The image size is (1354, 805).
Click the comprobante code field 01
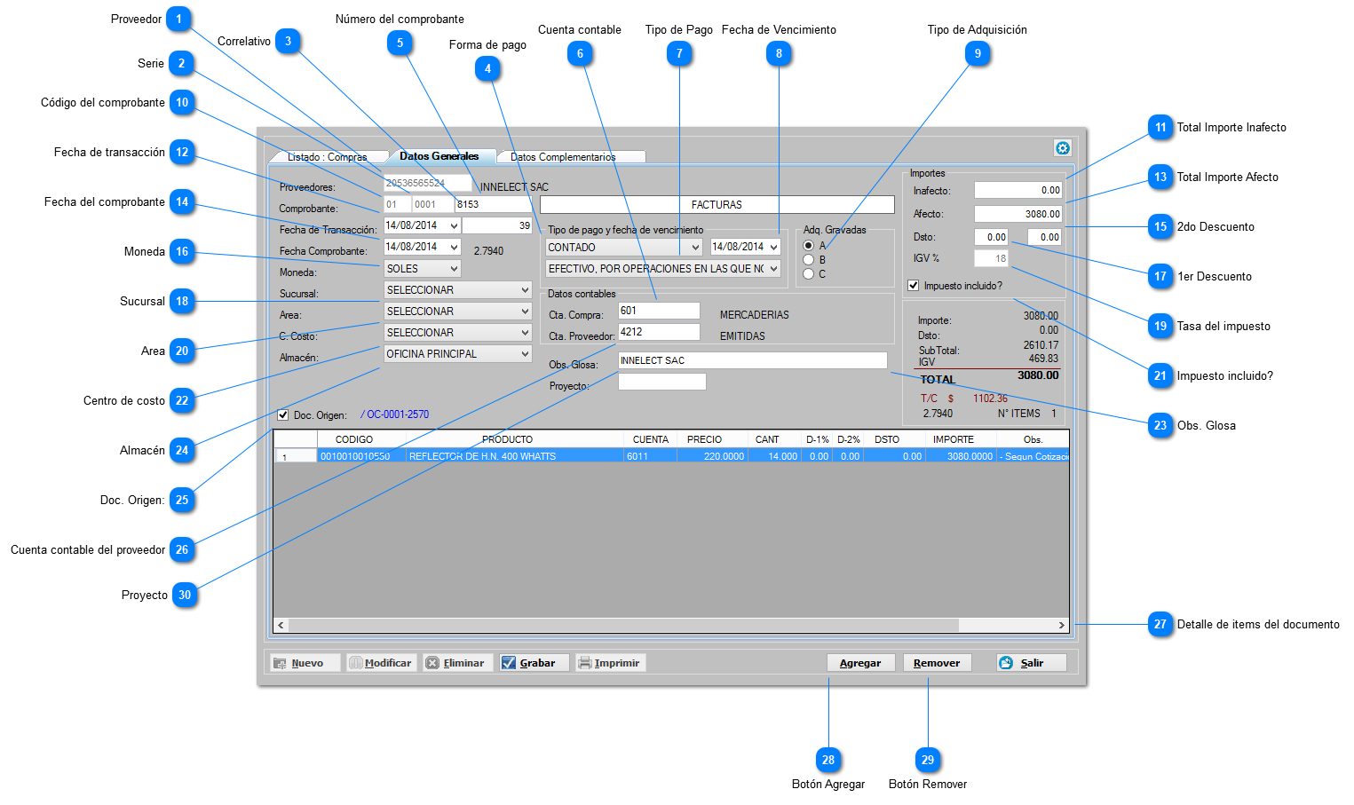coord(397,204)
